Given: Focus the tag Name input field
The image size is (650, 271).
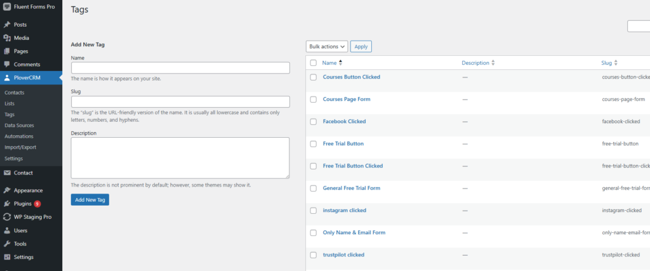Looking at the screenshot, I should click(x=180, y=68).
